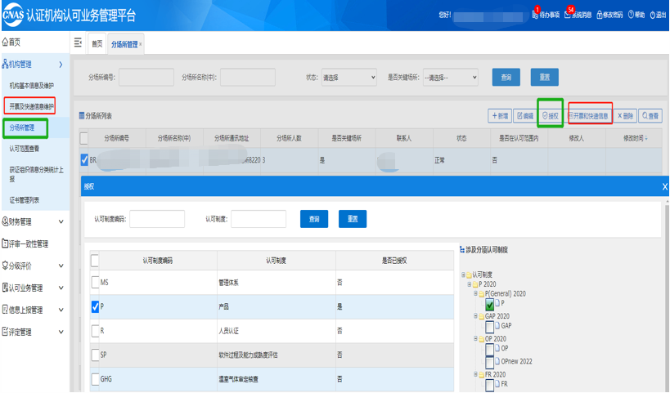Click the CNAS logo in header
670x393 pixels.
(x=13, y=15)
